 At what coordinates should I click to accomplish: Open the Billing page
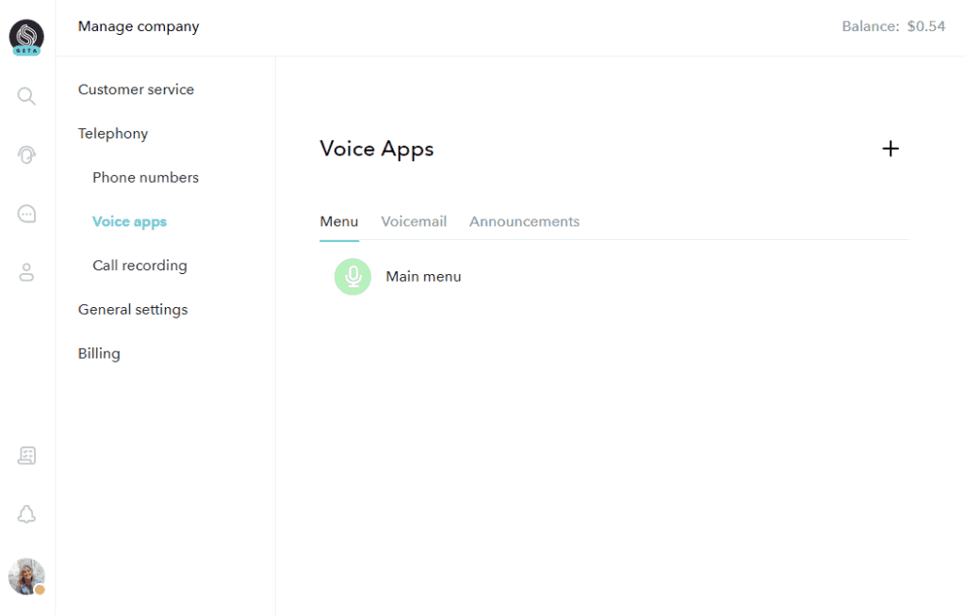point(99,353)
